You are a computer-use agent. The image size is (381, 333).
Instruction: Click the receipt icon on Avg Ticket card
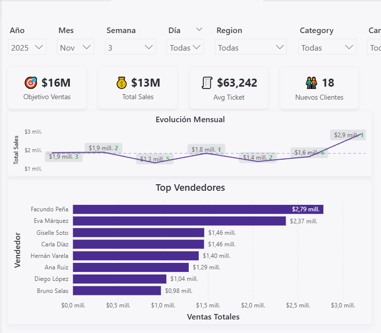pos(207,83)
